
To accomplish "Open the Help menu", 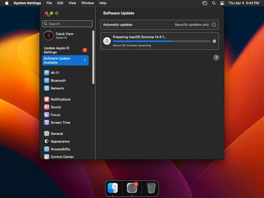I will (103, 3).
